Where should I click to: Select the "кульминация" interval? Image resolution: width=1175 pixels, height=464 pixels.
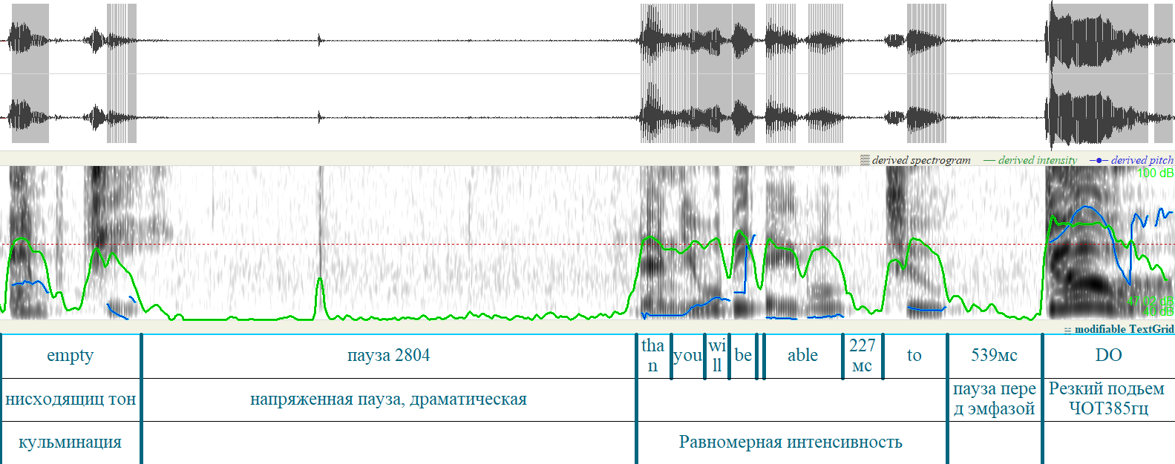71,443
